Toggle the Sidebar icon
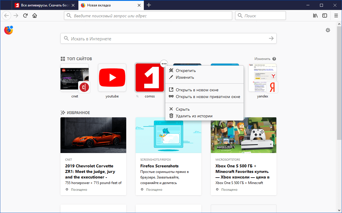The height and width of the screenshot is (213, 342). [325, 16]
